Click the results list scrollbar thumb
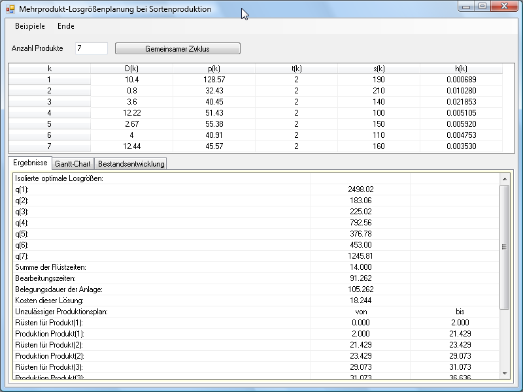The image size is (523, 392). 504,247
